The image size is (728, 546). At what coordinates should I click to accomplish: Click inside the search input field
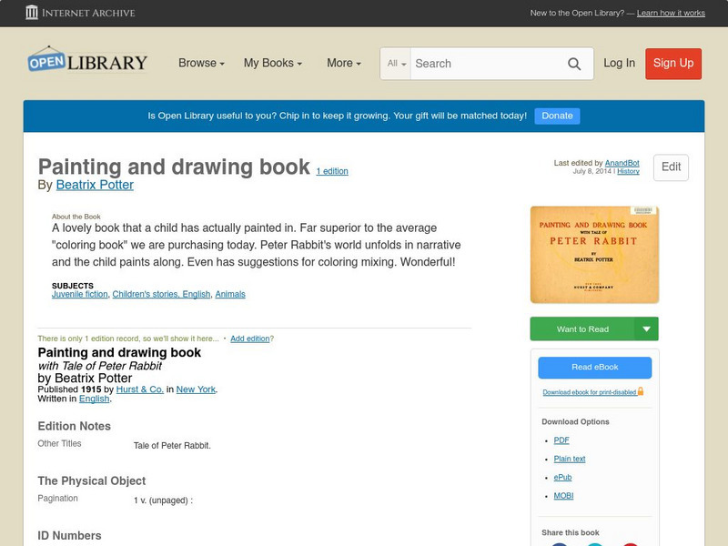pyautogui.click(x=482, y=64)
